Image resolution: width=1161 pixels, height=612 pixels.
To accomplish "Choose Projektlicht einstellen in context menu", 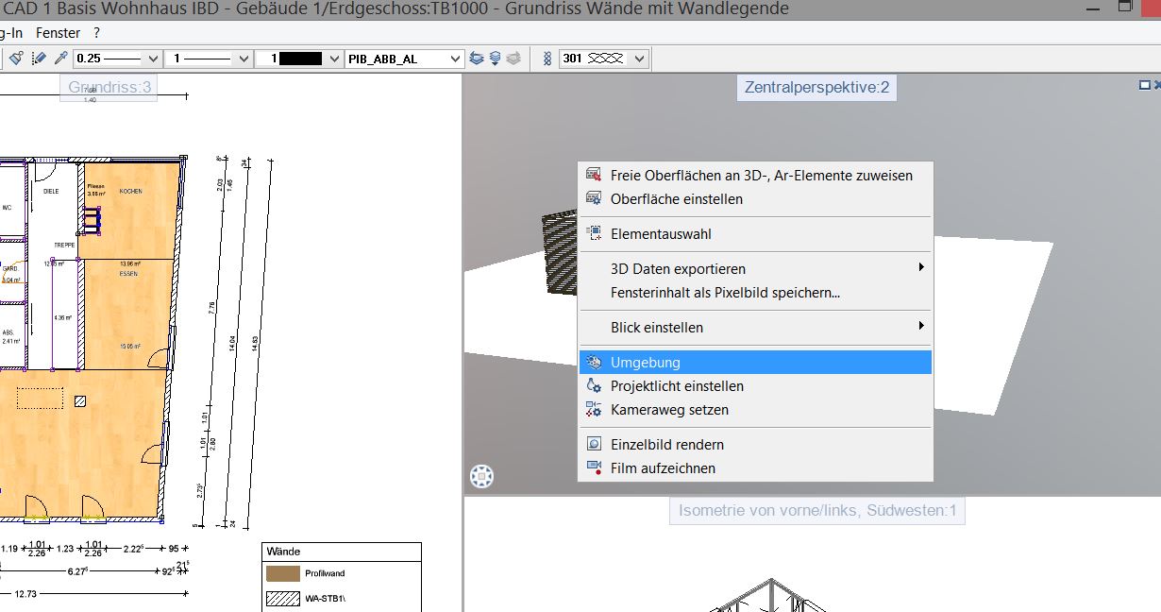I will (x=677, y=385).
